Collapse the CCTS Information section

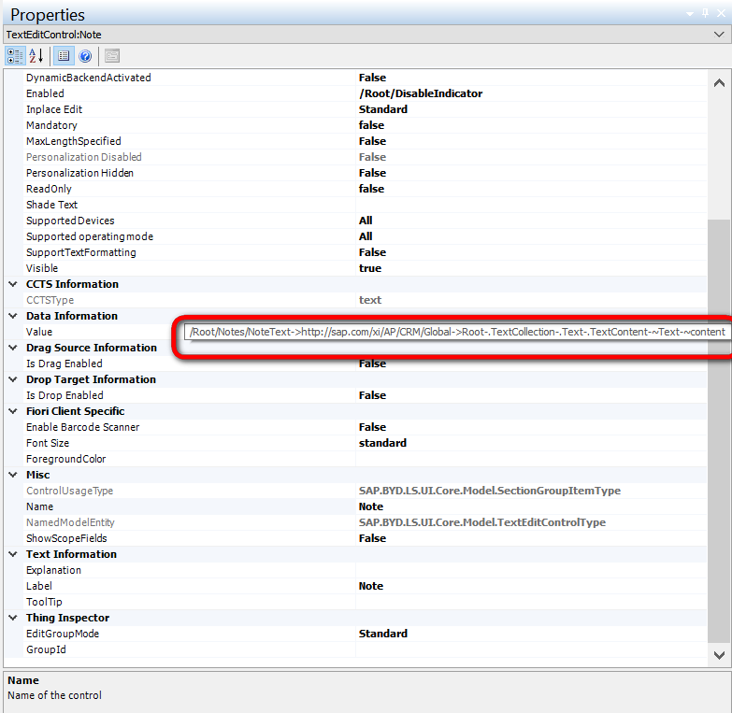(13, 284)
